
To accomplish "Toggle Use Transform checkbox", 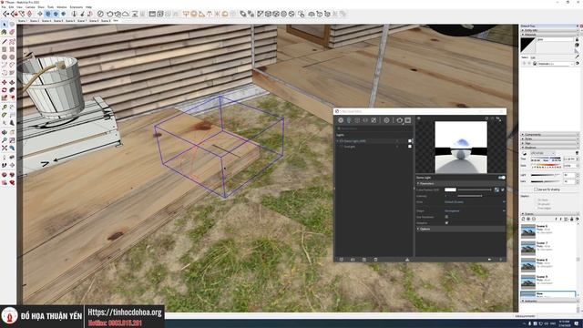I will (x=446, y=217).
